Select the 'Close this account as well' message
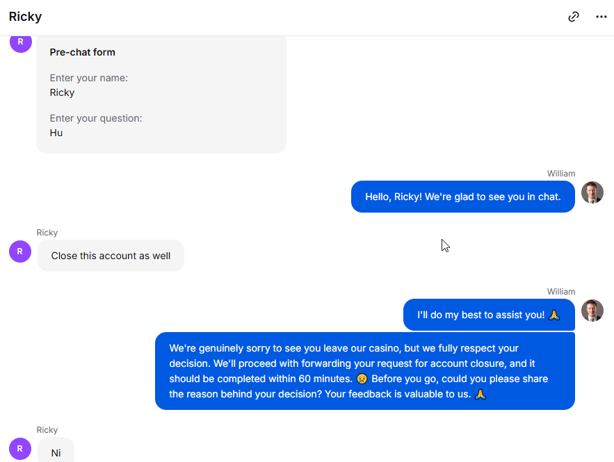614x462 pixels. coord(111,256)
